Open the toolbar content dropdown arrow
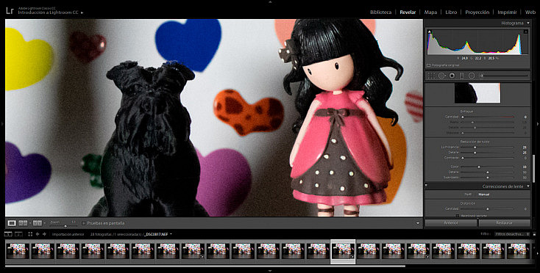Image resolution: width=540 pixels, height=273 pixels. [418, 223]
